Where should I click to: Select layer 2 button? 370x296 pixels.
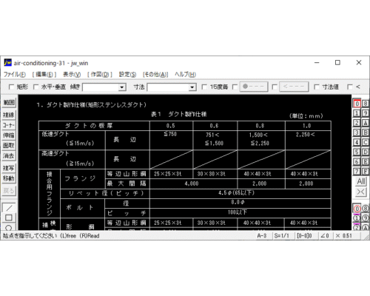point(357,123)
